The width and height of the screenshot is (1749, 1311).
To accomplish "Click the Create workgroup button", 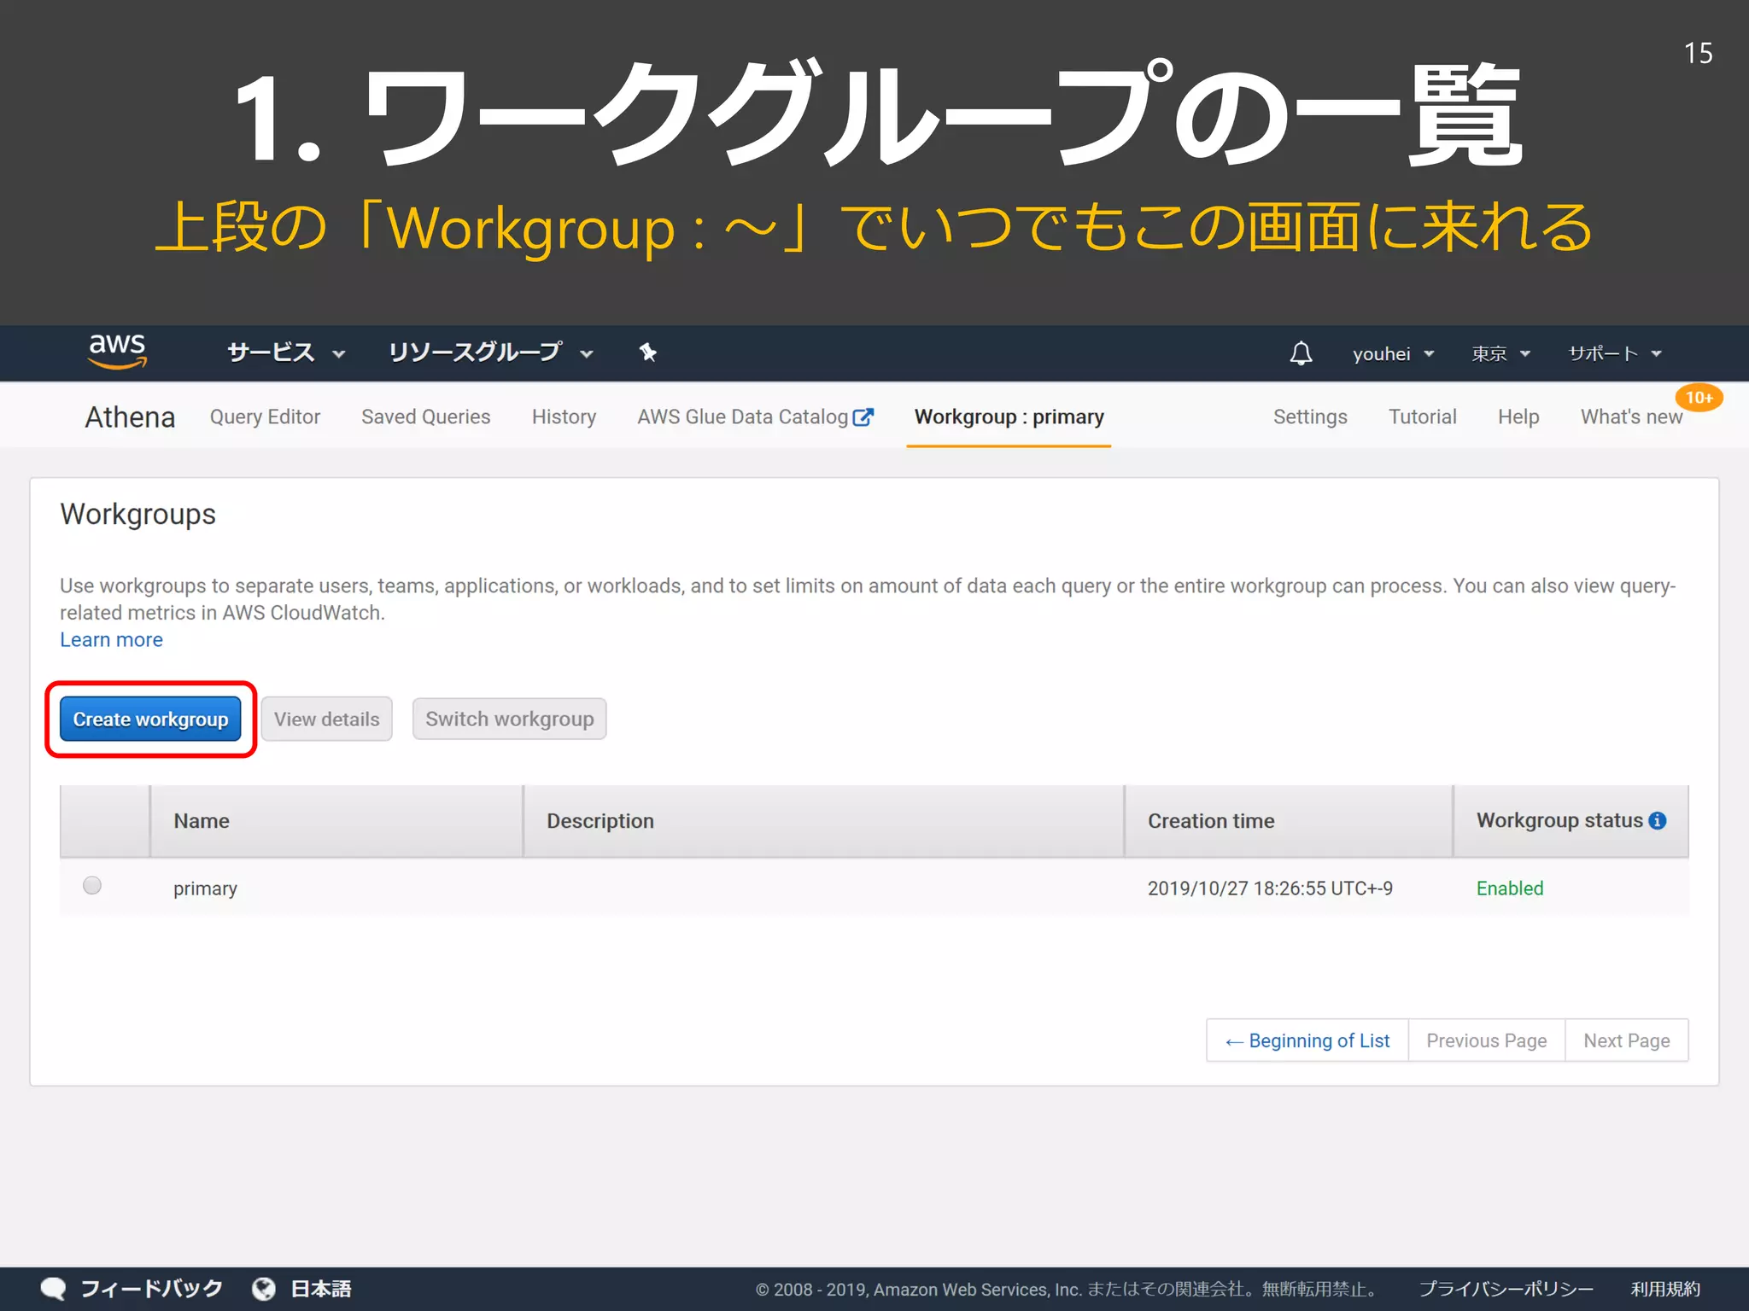I will [150, 719].
